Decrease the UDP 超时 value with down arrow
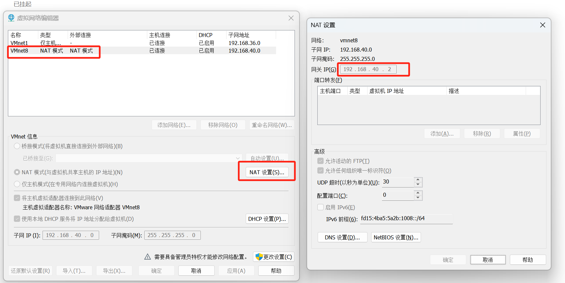 tap(418, 184)
